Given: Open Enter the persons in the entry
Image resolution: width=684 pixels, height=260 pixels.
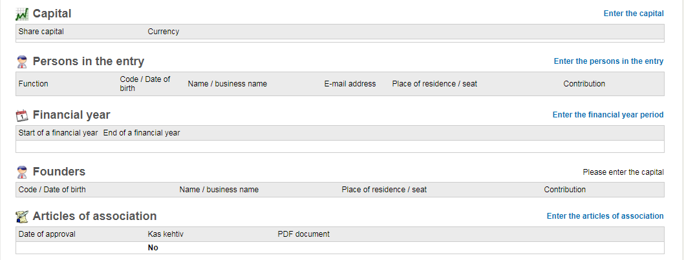Looking at the screenshot, I should (x=608, y=61).
